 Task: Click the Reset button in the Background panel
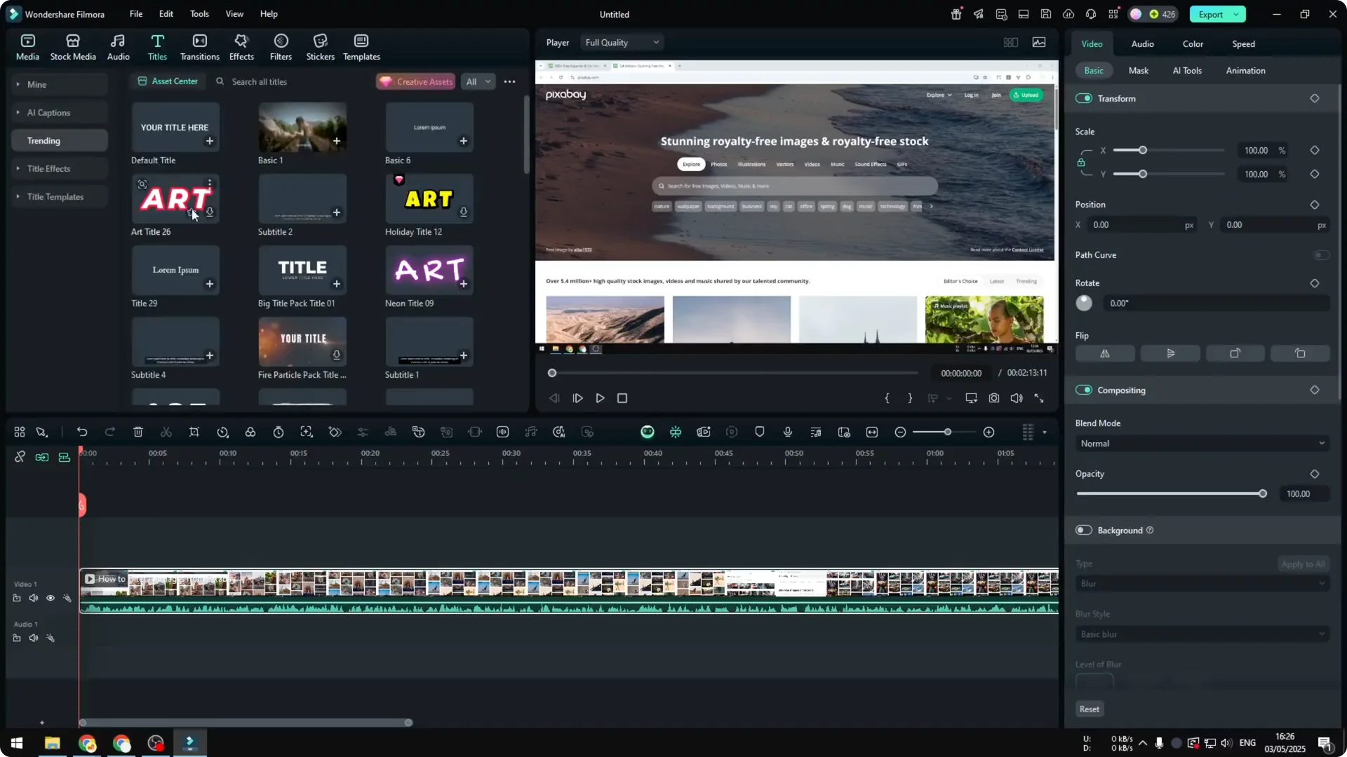(x=1089, y=709)
